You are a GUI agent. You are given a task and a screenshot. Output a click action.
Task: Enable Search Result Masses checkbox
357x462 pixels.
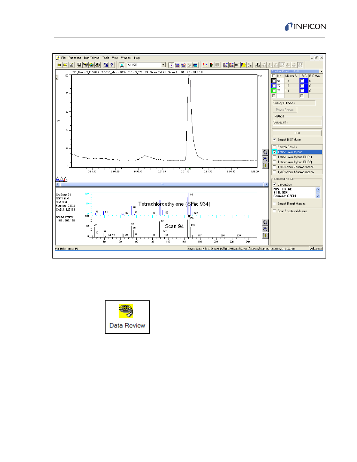click(274, 204)
